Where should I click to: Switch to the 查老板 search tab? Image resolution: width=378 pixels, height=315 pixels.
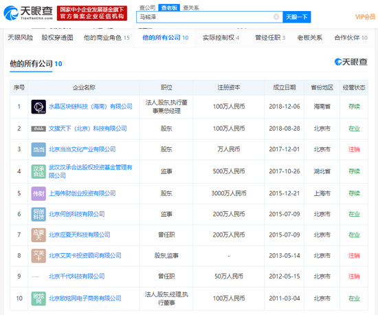169,8
